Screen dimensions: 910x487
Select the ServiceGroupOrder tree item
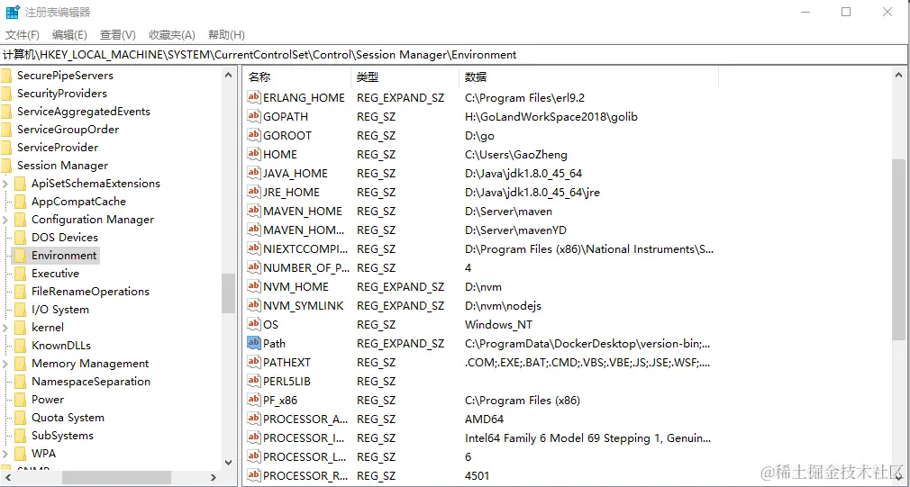(x=68, y=130)
